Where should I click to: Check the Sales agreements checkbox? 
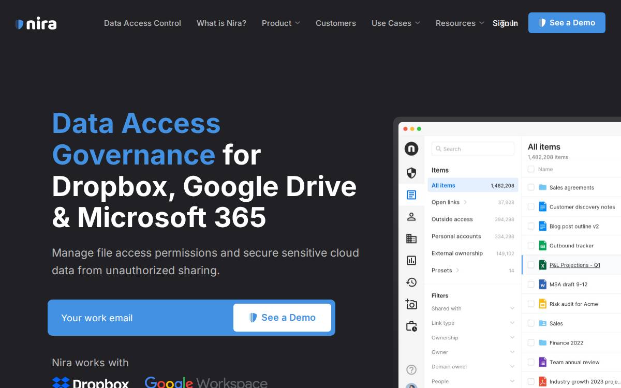point(531,187)
